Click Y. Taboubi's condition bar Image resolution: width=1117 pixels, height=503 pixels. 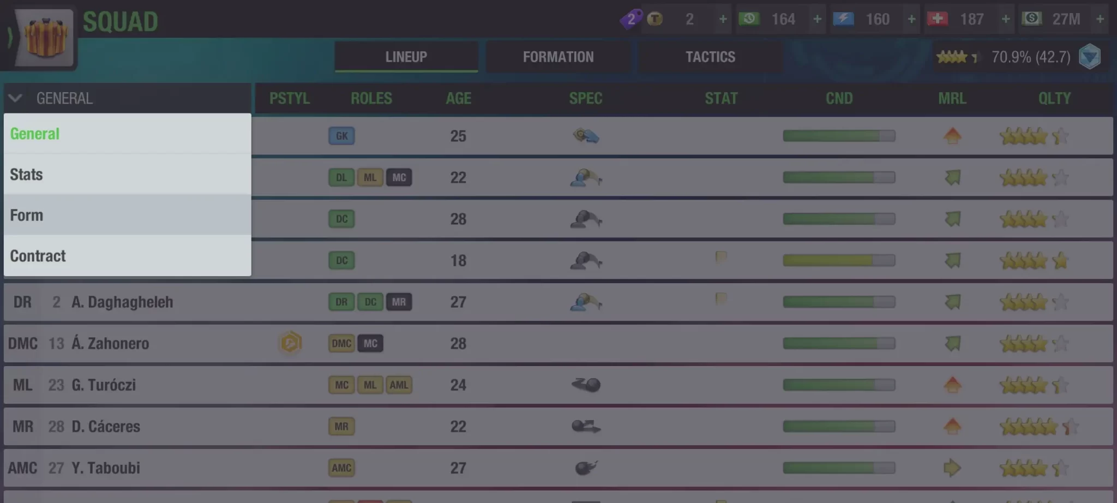click(839, 468)
